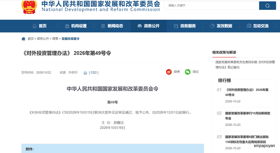Click the 附件 attachment header

pos(30,149)
